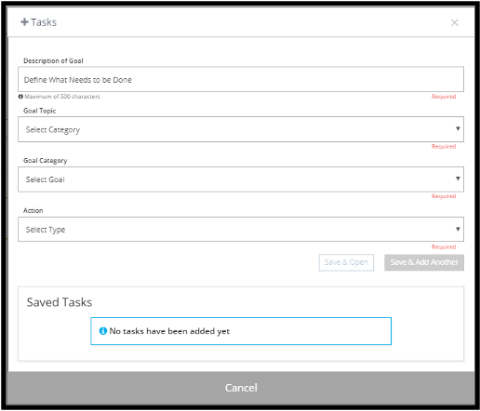480x411 pixels.
Task: Open the Select Category dropdown
Action: point(241,129)
